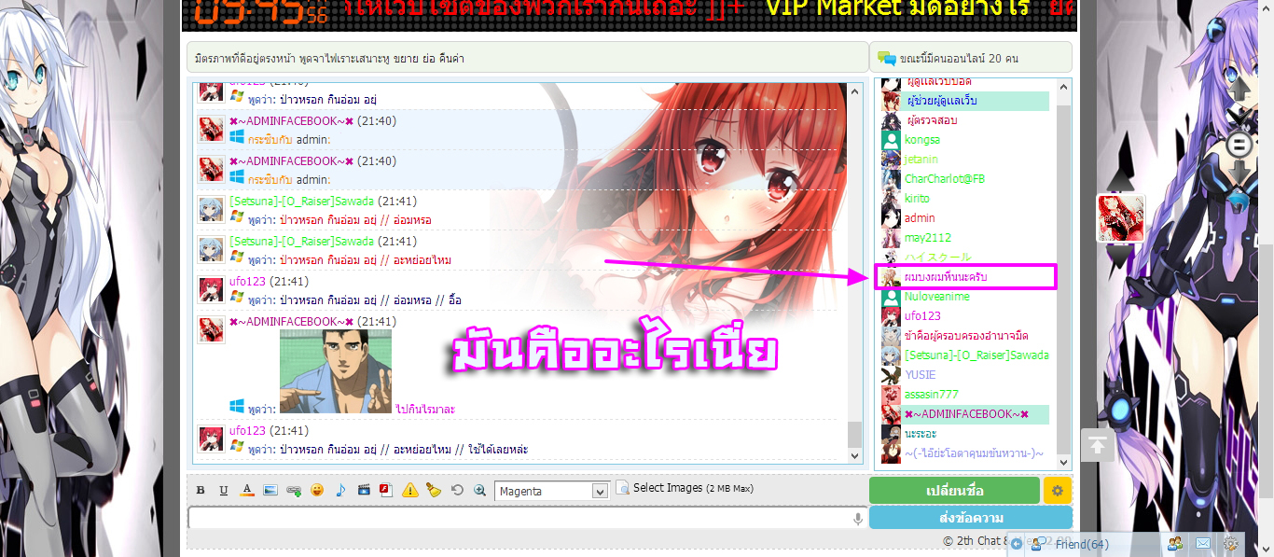Click the Select Images file icon
Screen dimensions: 1274x557
(622, 488)
